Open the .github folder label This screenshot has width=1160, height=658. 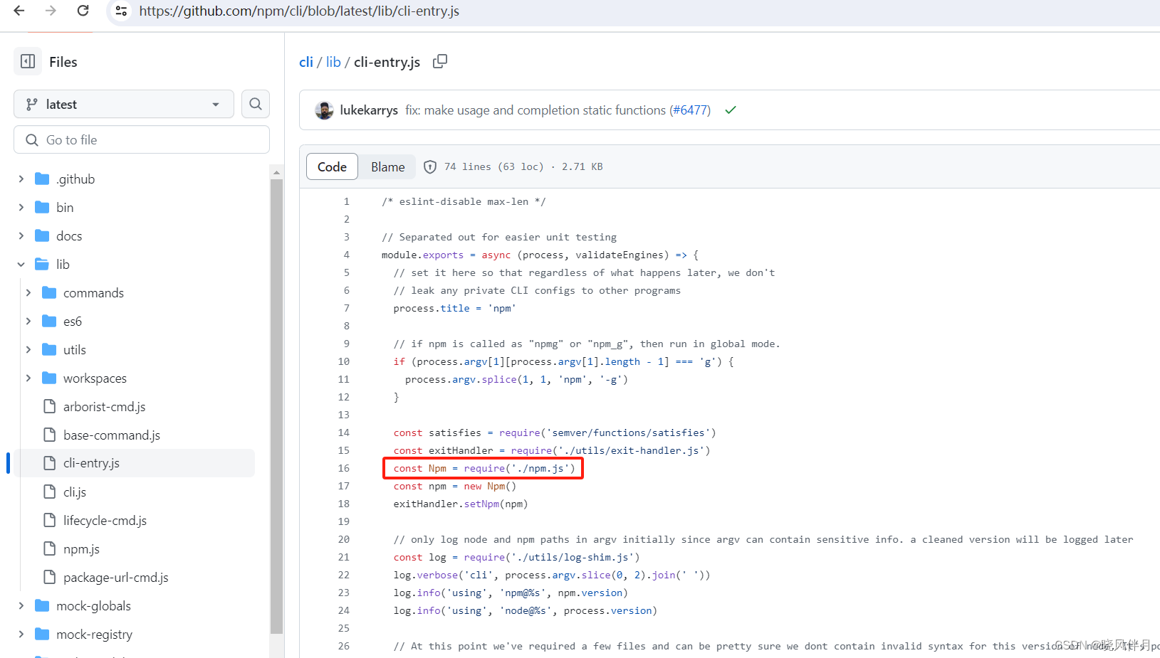[75, 179]
